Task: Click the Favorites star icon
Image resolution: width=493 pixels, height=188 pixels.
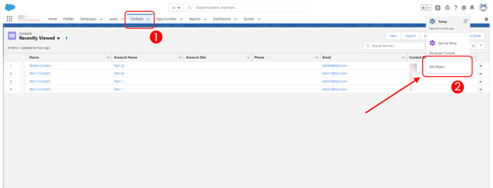Action: pos(423,8)
